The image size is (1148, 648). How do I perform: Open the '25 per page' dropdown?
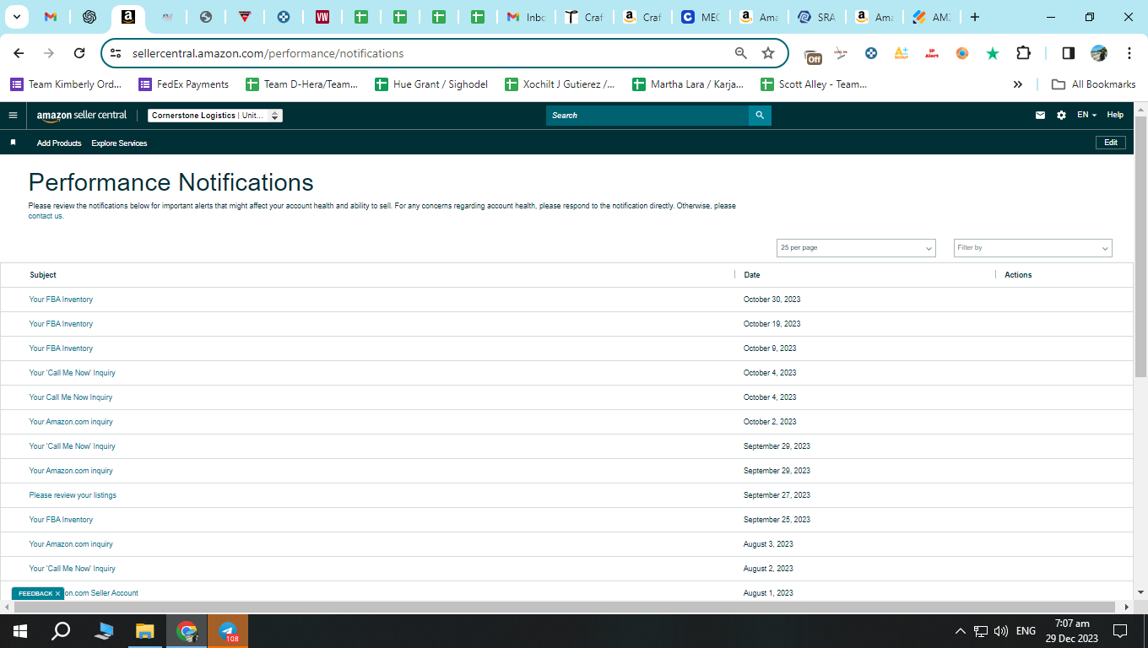(x=856, y=248)
